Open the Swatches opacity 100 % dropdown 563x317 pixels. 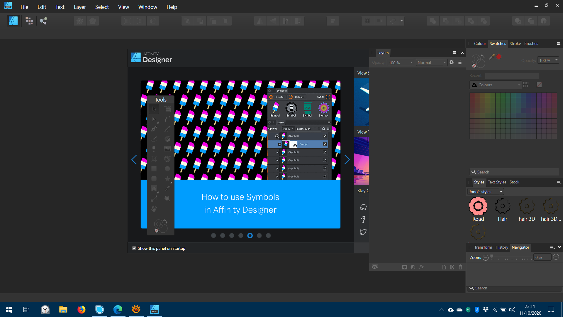[x=548, y=60]
